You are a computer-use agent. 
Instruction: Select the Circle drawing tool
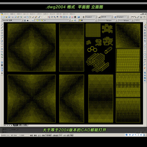[x=2, y=41]
